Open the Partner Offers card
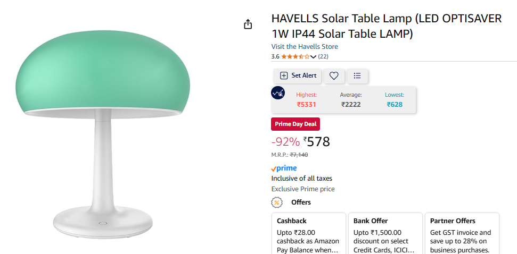 461,234
